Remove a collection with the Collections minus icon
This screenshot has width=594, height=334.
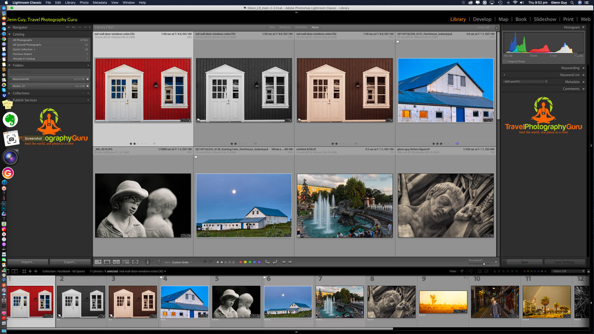click(x=83, y=93)
